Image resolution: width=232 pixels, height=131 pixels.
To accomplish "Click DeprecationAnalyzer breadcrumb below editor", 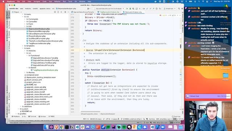I will (108, 114).
